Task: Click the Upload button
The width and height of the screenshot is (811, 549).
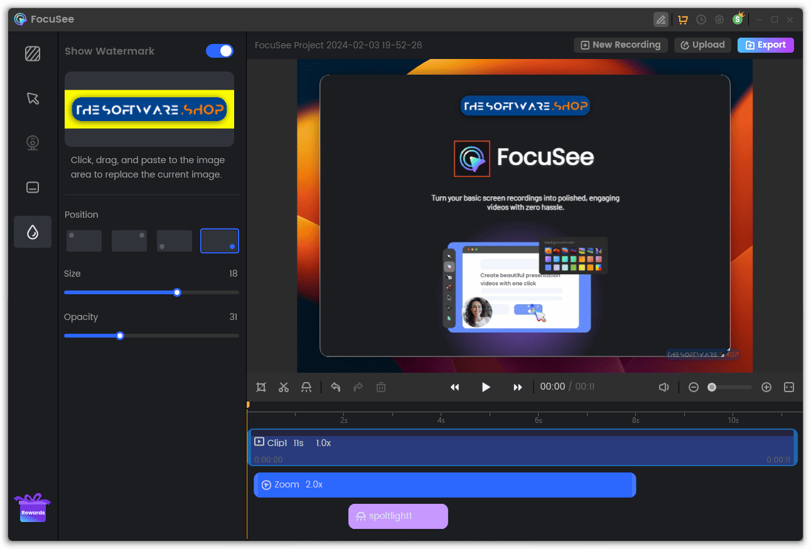Action: [703, 45]
